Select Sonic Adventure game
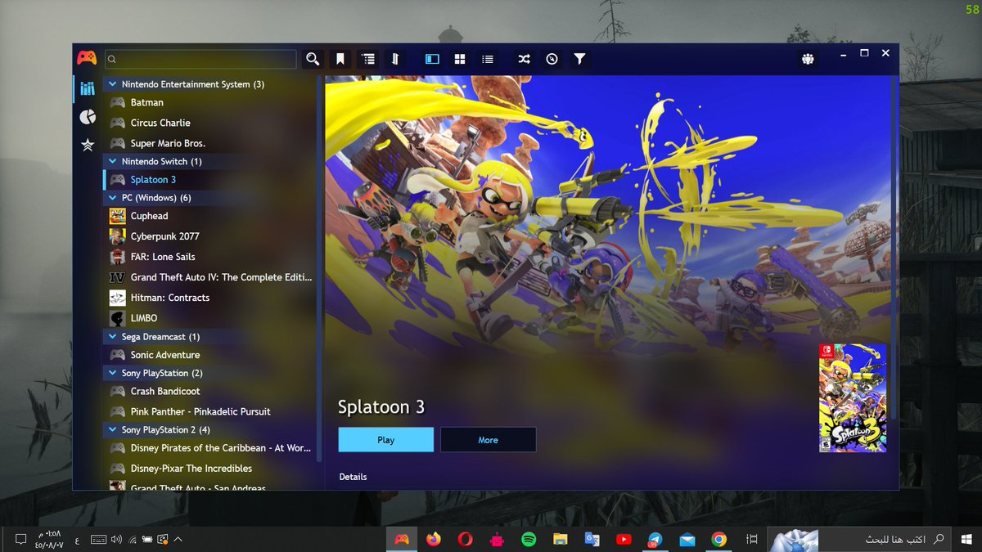This screenshot has width=982, height=552. pyautogui.click(x=210, y=355)
